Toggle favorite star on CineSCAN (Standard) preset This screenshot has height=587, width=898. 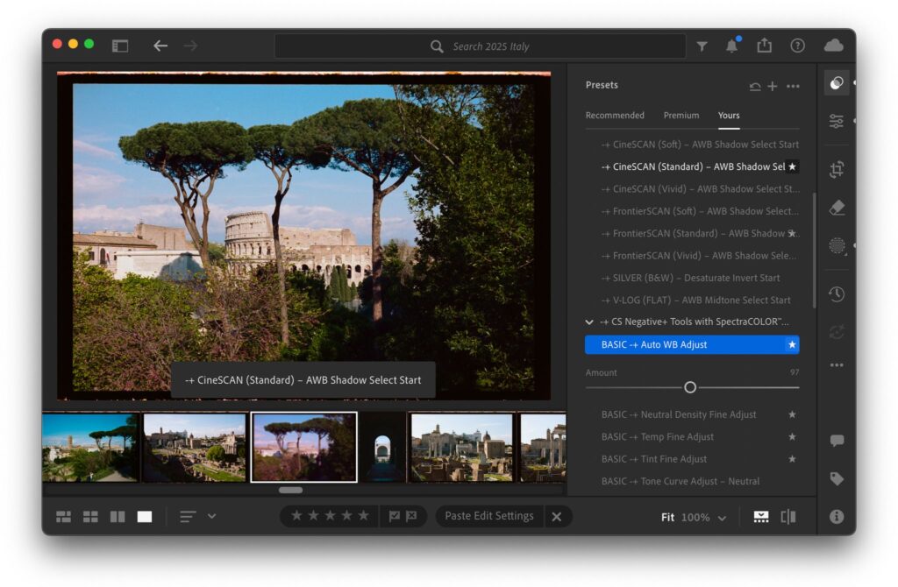(x=792, y=166)
